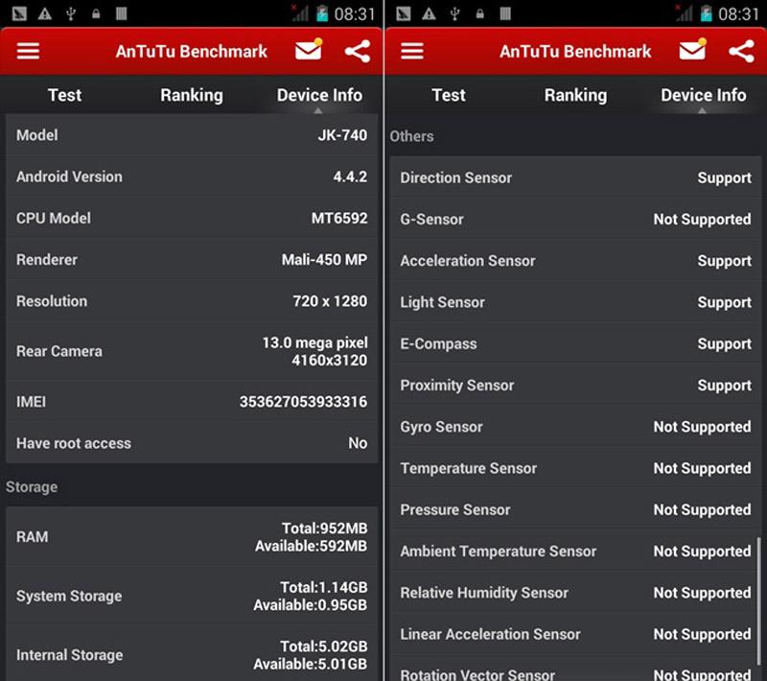The height and width of the screenshot is (681, 767).
Task: Select the Direction Sensor row
Action: point(575,177)
